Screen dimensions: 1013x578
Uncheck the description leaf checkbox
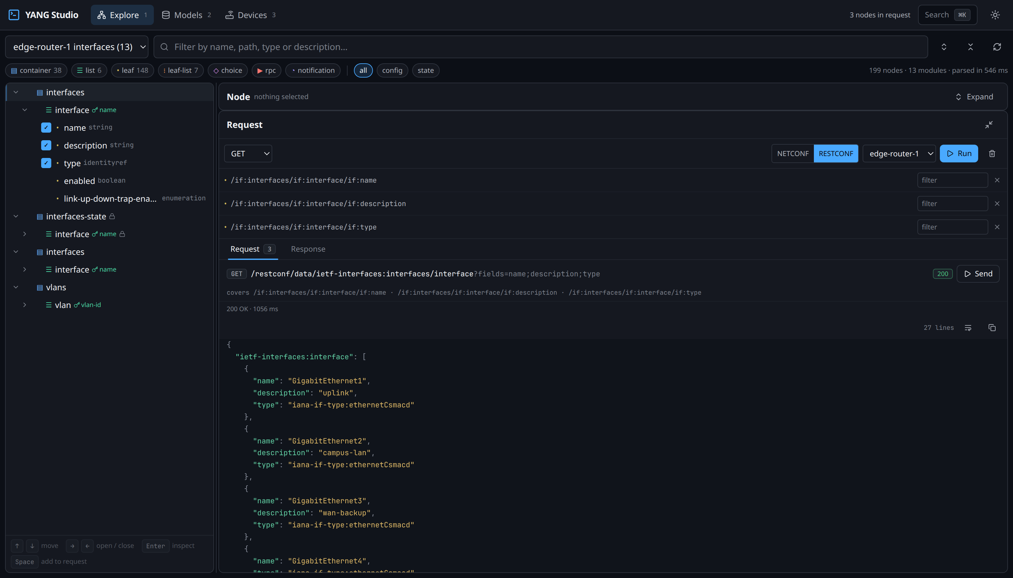[46, 145]
